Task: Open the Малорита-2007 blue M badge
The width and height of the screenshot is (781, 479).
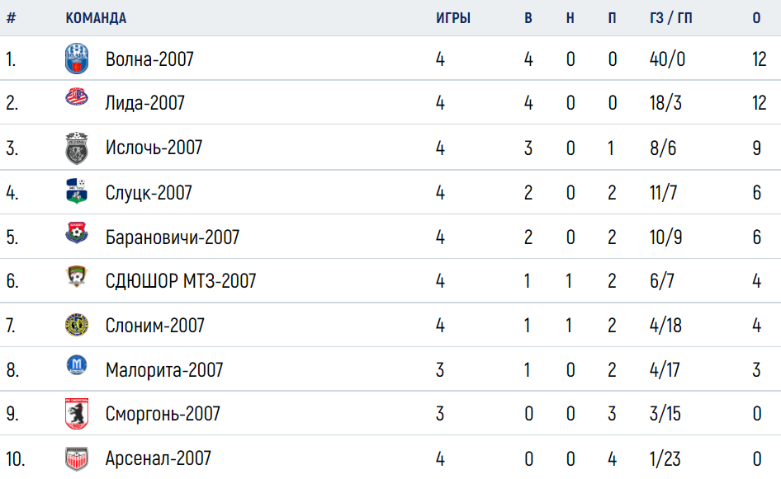Action: 77,365
